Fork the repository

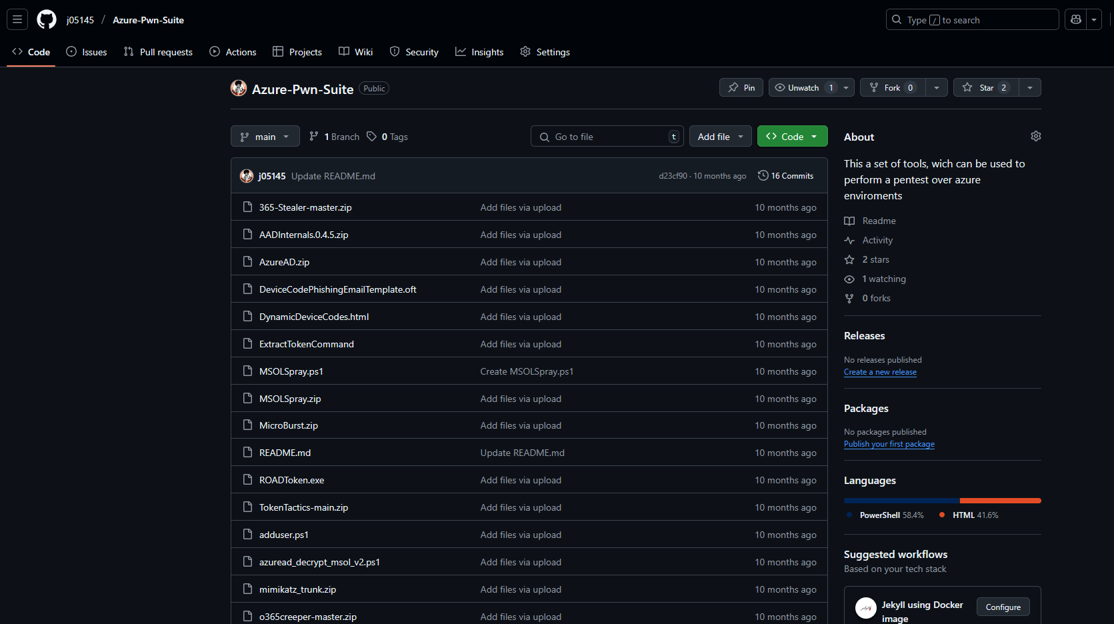click(893, 87)
